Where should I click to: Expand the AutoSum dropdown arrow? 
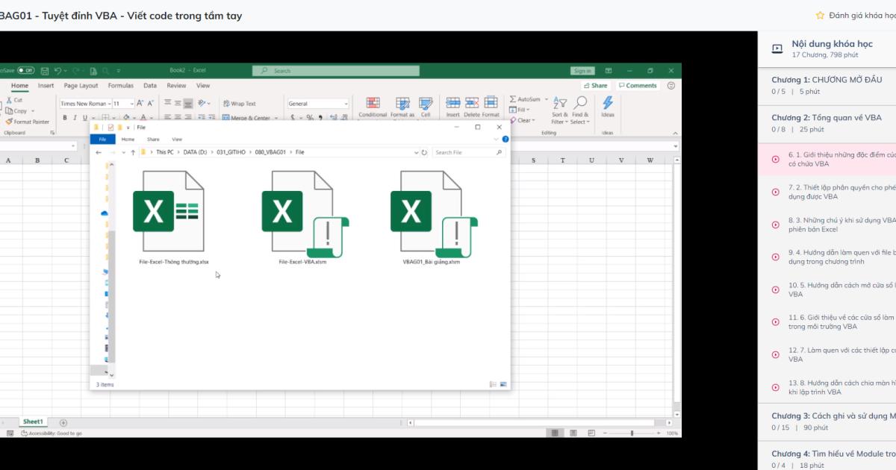click(x=547, y=99)
